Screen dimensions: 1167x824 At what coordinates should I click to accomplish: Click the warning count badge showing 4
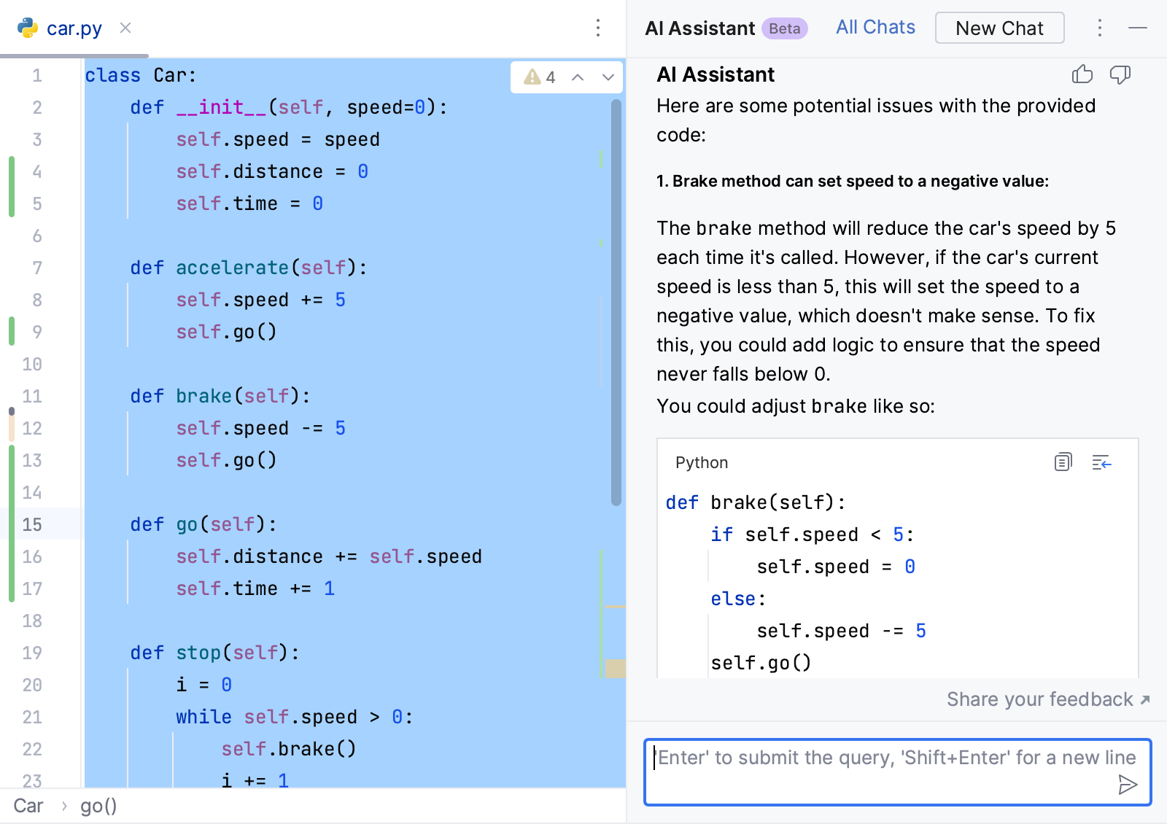(540, 77)
